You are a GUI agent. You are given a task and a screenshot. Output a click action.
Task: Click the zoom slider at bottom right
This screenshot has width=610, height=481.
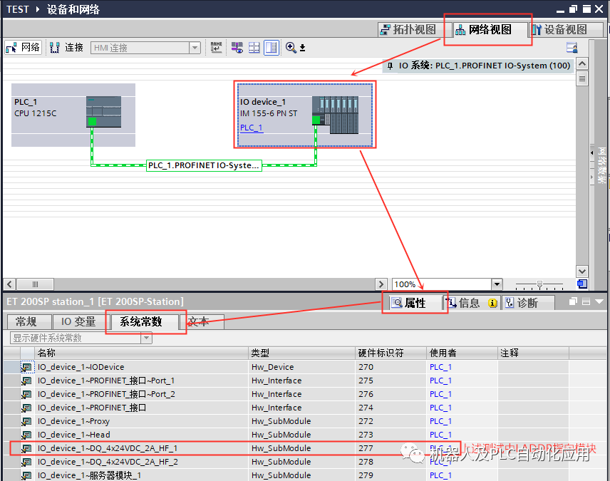539,284
